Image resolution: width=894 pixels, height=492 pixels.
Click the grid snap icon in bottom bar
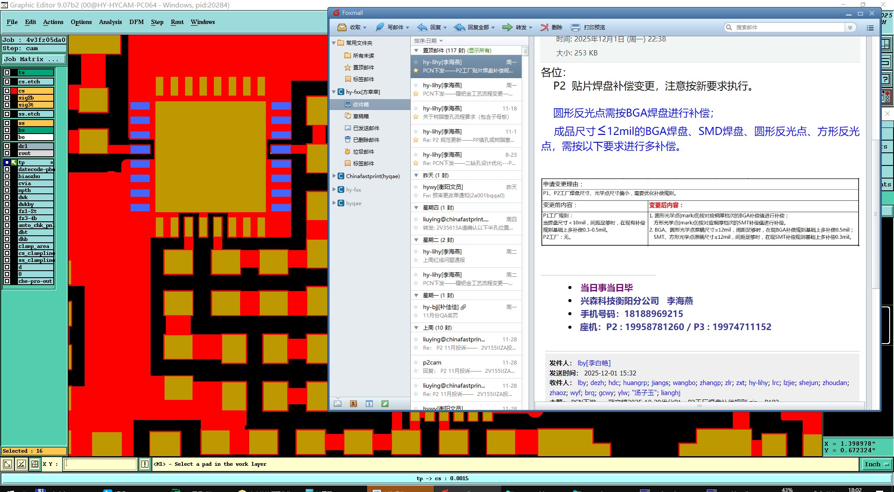35,464
